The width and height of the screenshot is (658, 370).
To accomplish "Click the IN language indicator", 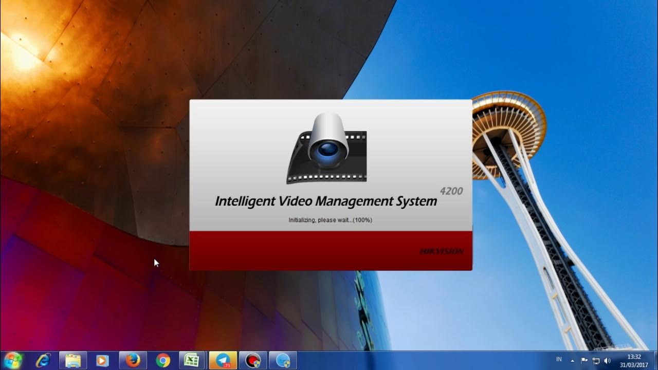I will pos(559,360).
